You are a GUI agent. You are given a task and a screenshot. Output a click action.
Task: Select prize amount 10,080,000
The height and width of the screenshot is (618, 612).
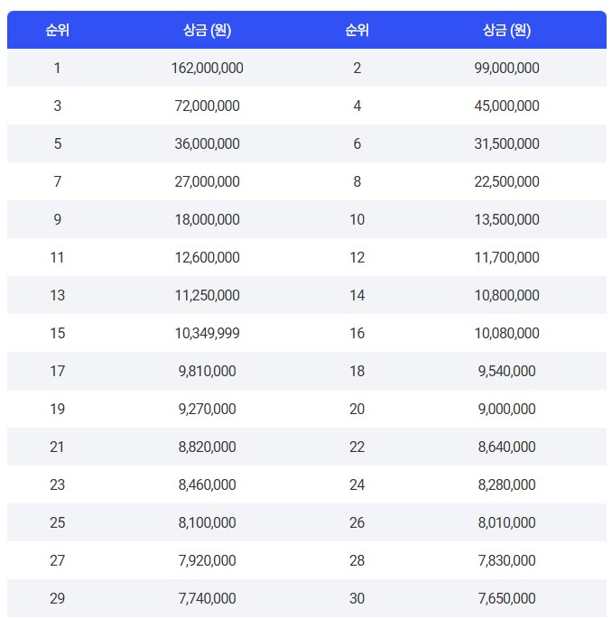[x=506, y=333]
